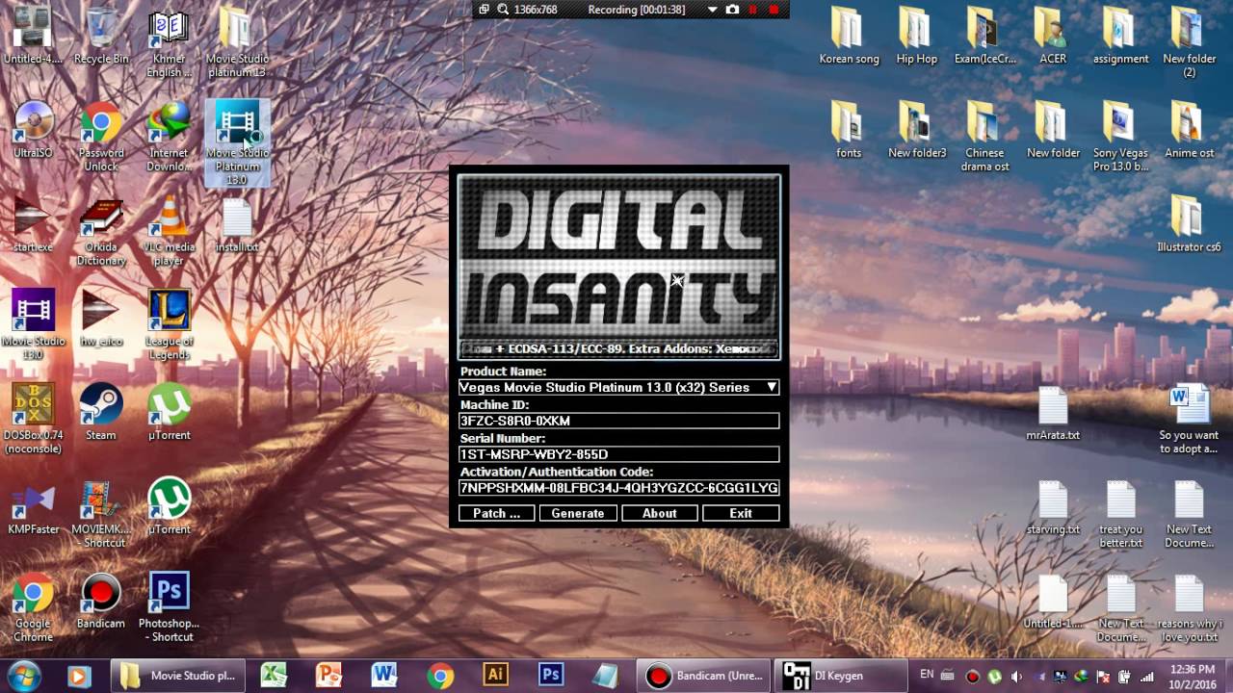Select the Korean song folder
Screen dimensions: 1233x693
(849, 37)
